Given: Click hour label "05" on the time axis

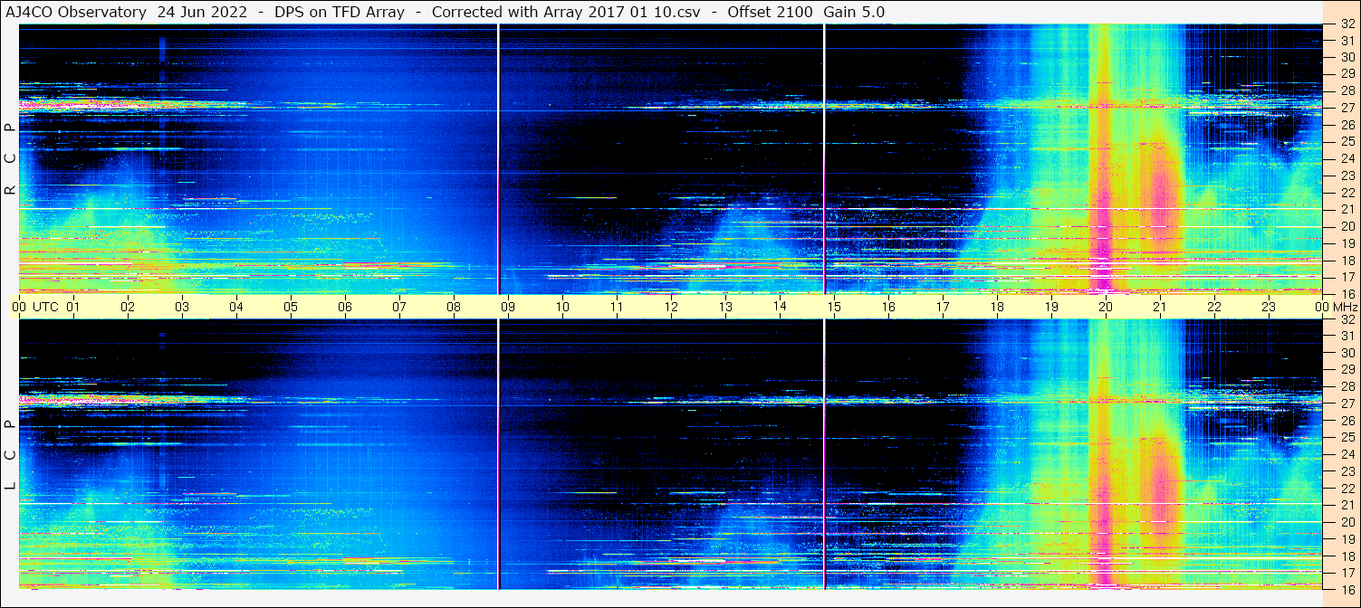Looking at the screenshot, I should click(291, 307).
